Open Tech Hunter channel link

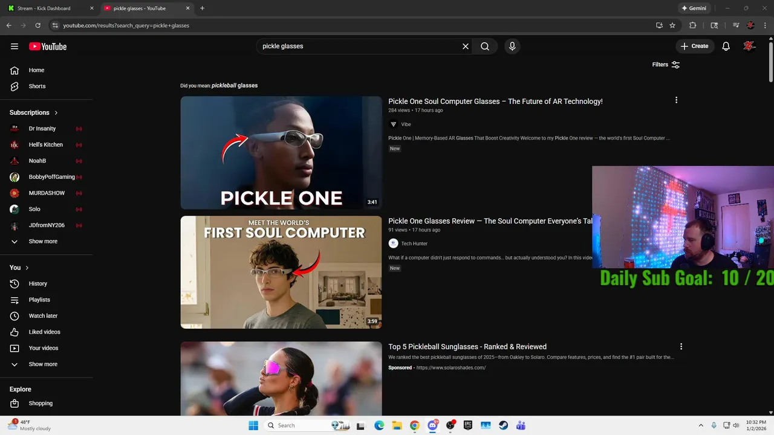pyautogui.click(x=414, y=243)
